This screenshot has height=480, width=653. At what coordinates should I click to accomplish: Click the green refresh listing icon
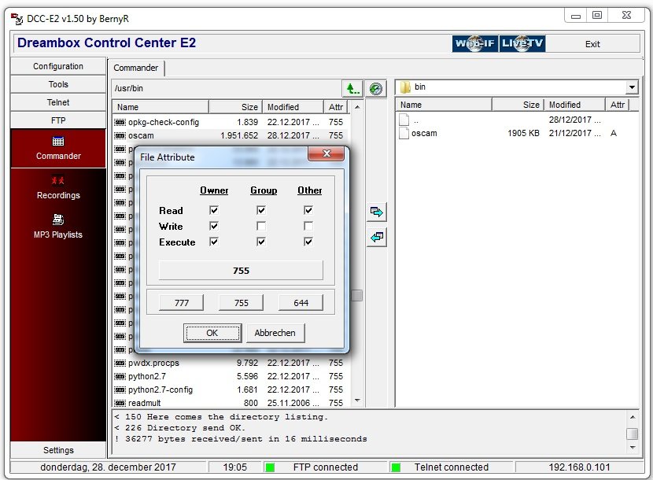point(377,89)
